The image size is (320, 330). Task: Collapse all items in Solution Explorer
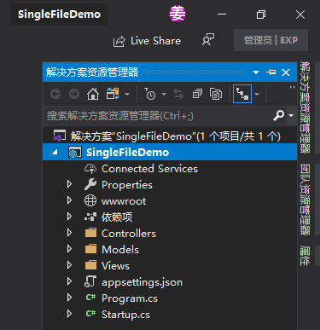197,94
